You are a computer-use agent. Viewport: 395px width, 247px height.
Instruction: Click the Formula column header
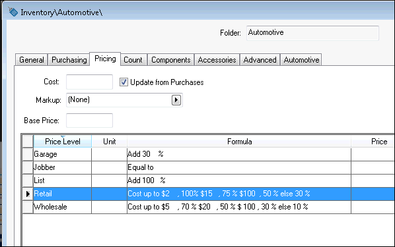point(239,142)
